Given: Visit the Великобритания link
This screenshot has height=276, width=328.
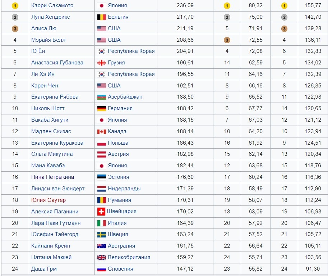Looking at the screenshot, I should pos(129,257).
